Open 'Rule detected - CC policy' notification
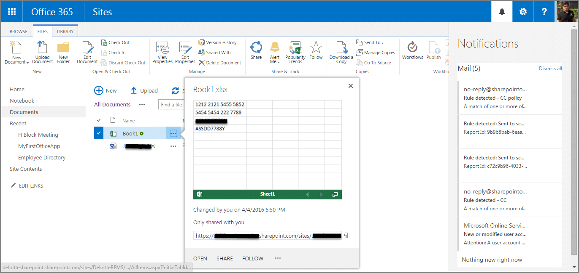Image resolution: width=579 pixels, height=273 pixels. (x=510, y=98)
